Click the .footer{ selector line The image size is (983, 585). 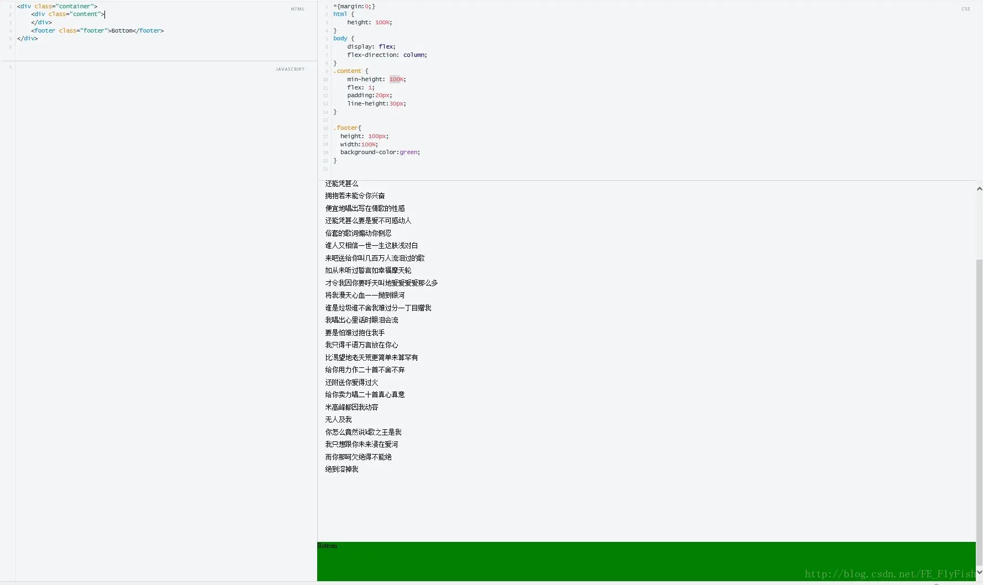click(x=347, y=128)
